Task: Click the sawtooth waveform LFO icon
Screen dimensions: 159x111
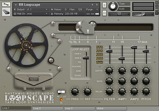Action: 99,55
